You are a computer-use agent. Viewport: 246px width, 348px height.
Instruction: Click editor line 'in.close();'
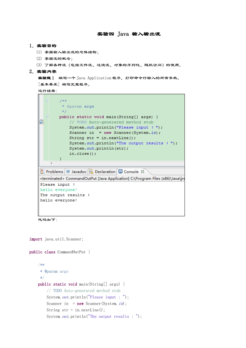[x=83, y=154]
